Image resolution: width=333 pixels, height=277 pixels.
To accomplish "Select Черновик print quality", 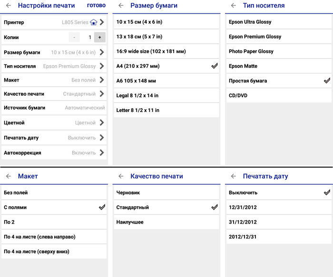I will (x=166, y=193).
